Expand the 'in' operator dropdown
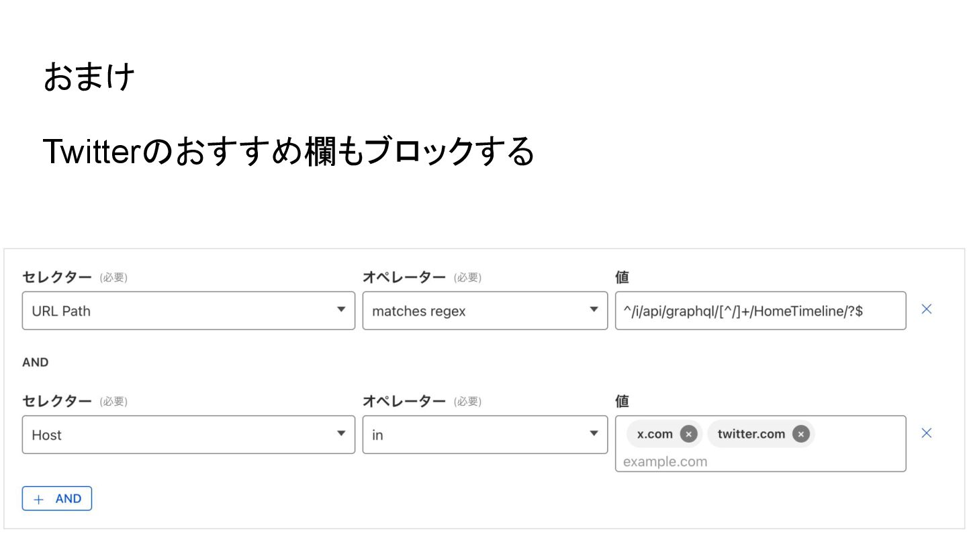The image size is (967, 544). tap(485, 435)
